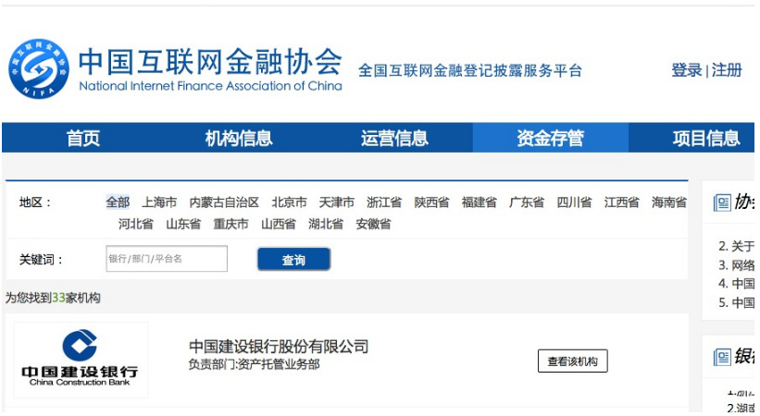Filter by 湖北省
The height and width of the screenshot is (416, 760).
click(326, 224)
